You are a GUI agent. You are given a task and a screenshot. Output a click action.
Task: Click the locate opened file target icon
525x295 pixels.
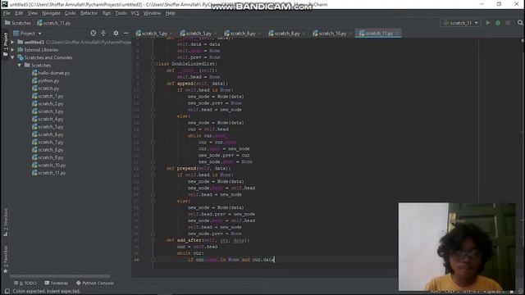93,33
